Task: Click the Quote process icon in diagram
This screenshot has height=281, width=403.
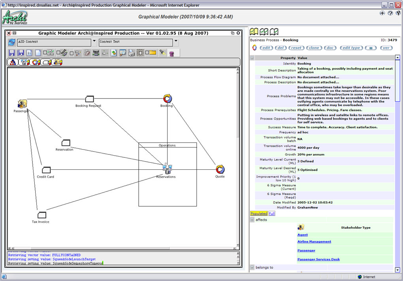Action: 220,169
